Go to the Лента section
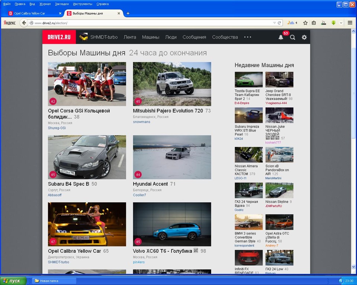 pos(130,37)
